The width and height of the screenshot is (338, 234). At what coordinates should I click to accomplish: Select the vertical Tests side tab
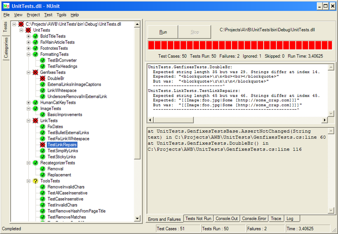(5, 27)
